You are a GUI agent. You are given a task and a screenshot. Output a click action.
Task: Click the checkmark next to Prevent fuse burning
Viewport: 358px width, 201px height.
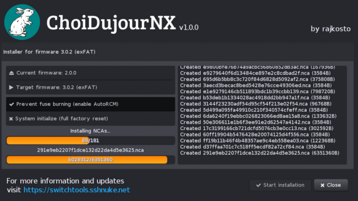tap(11, 104)
